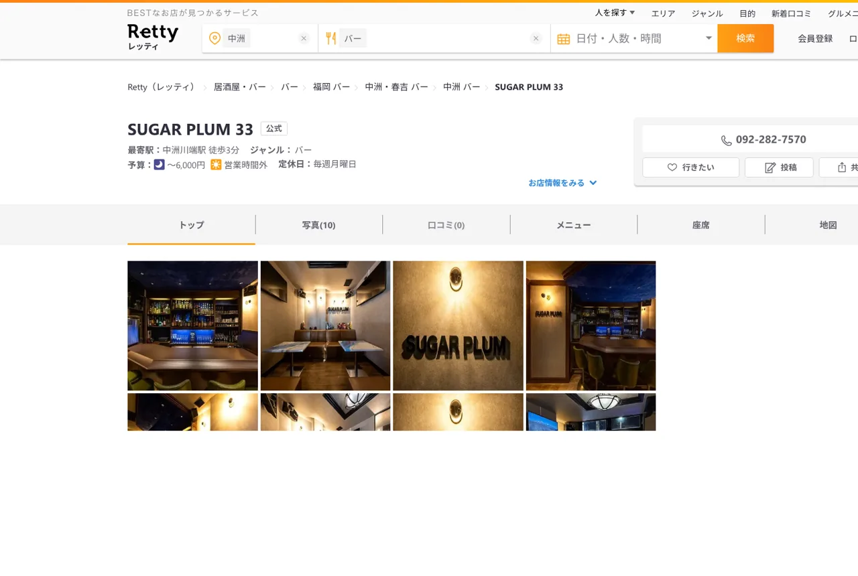Click the 行きたい heart button
The height and width of the screenshot is (576, 858).
pyautogui.click(x=691, y=167)
